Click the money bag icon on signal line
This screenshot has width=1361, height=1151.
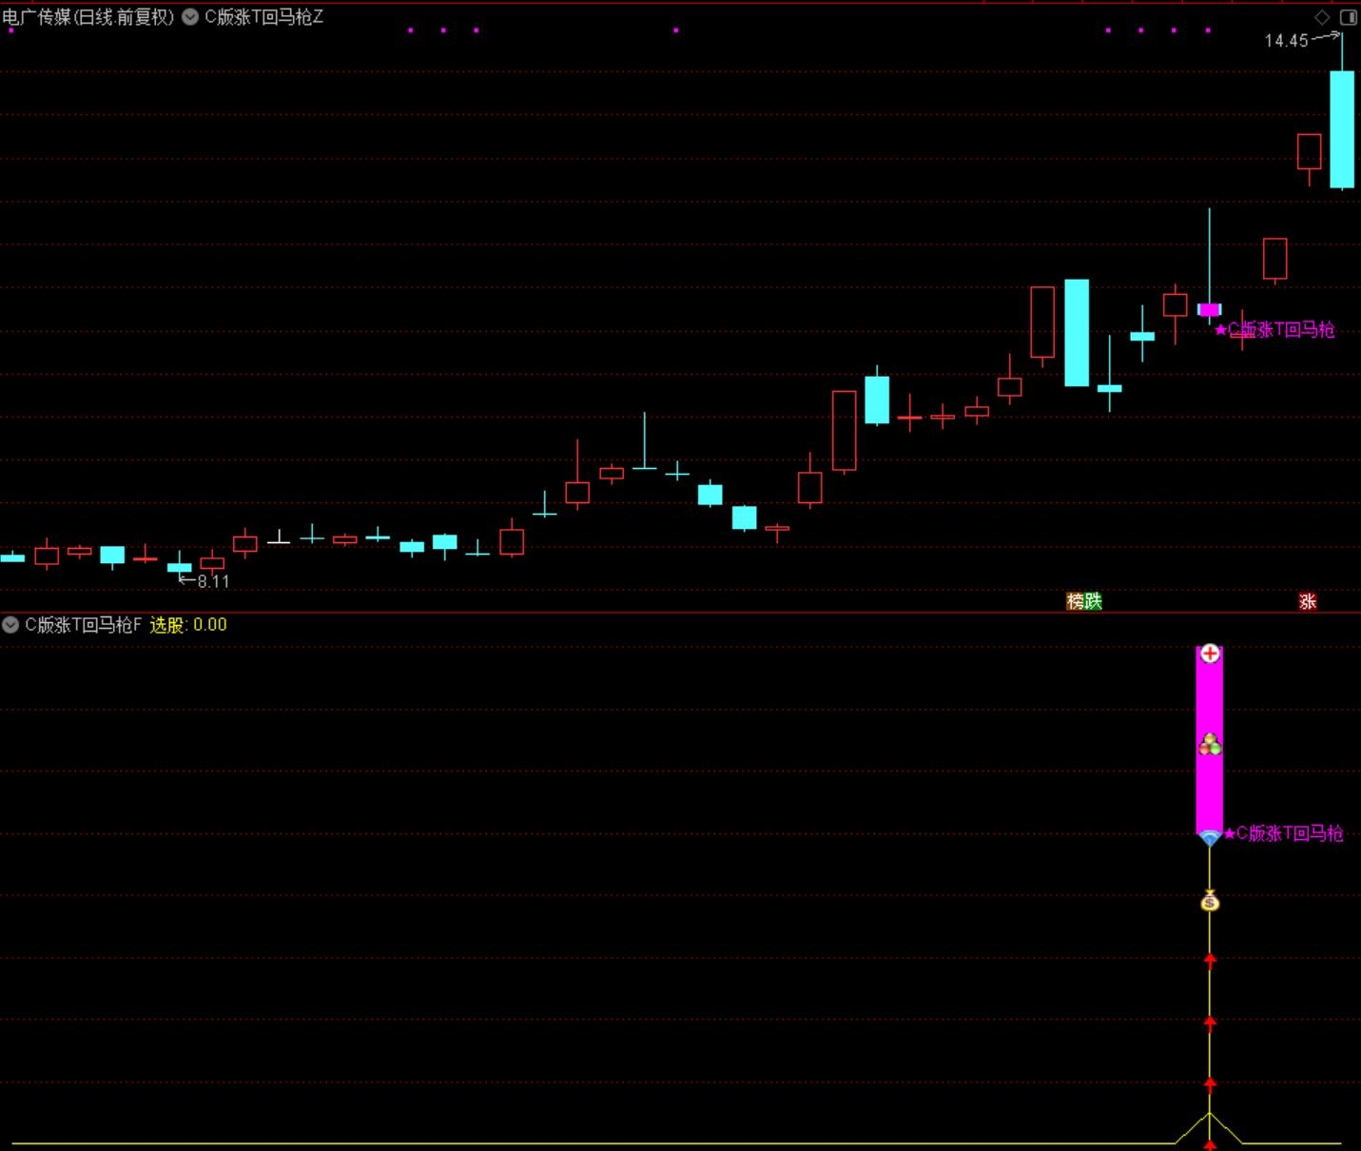click(x=1210, y=900)
